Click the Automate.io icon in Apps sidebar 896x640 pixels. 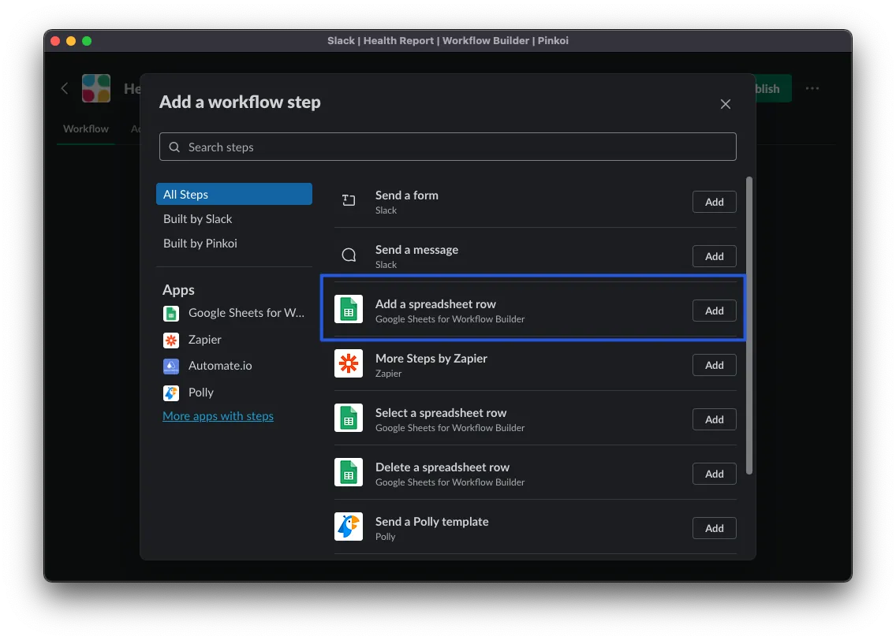click(171, 366)
